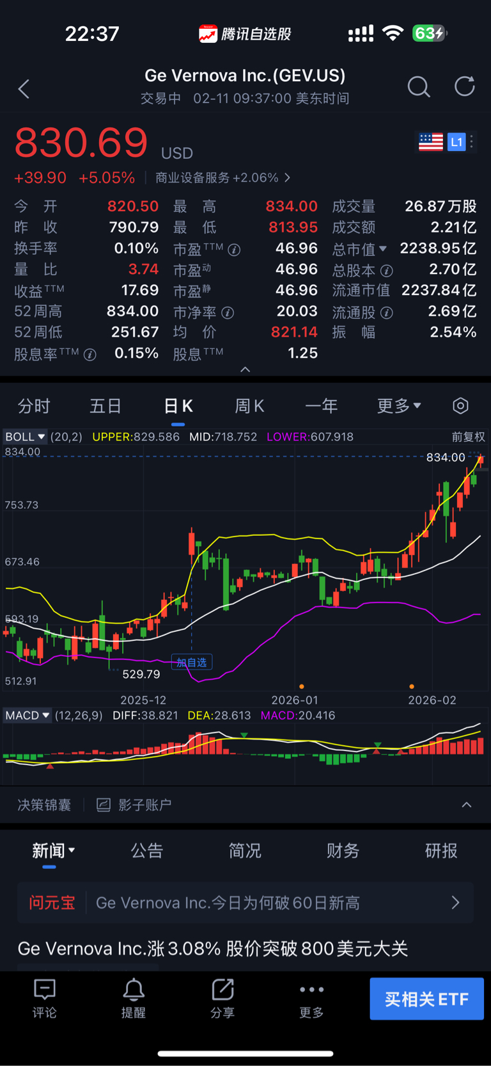Viewport: 491px width, 1066px height.
Task: Open the 公告 tab
Action: click(x=147, y=850)
